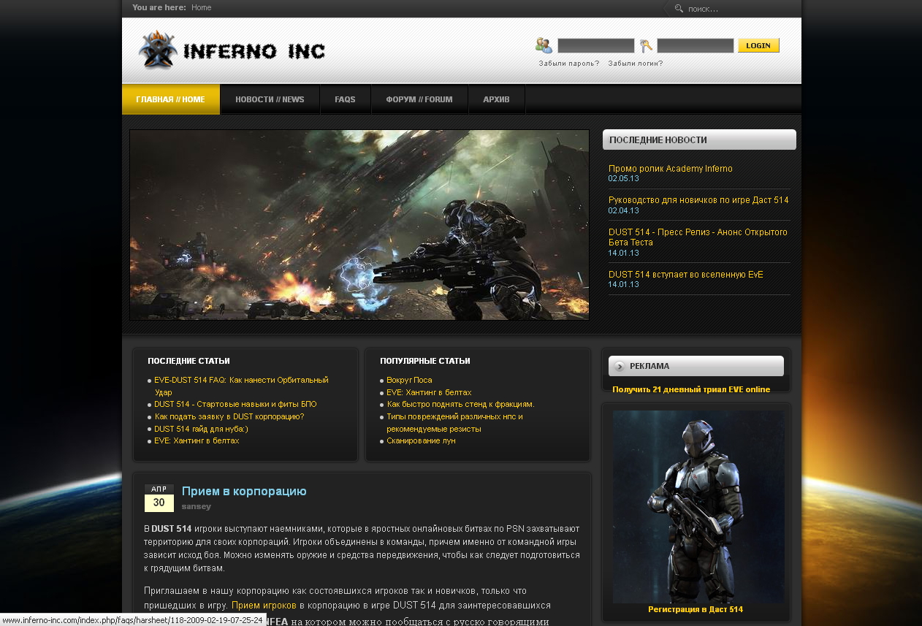Click the ПОСЛЕДНИЕ НОВОСТИ panel header
The image size is (922, 626).
(699, 140)
